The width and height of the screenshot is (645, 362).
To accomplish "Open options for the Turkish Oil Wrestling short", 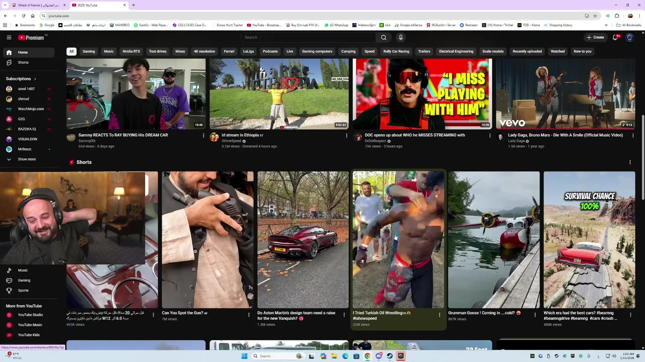I will (x=439, y=315).
